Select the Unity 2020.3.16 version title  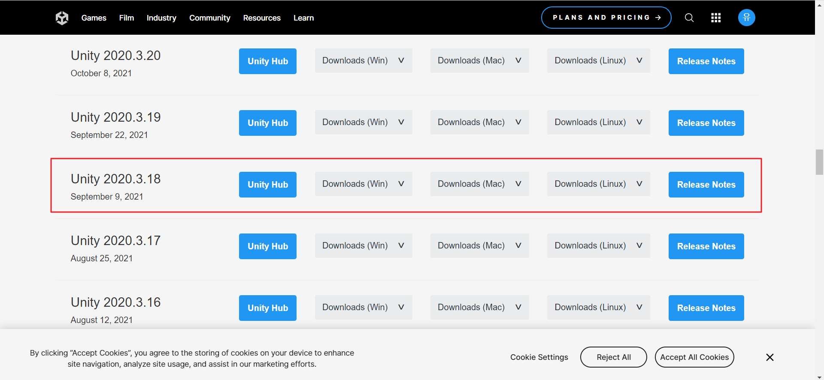click(x=116, y=302)
